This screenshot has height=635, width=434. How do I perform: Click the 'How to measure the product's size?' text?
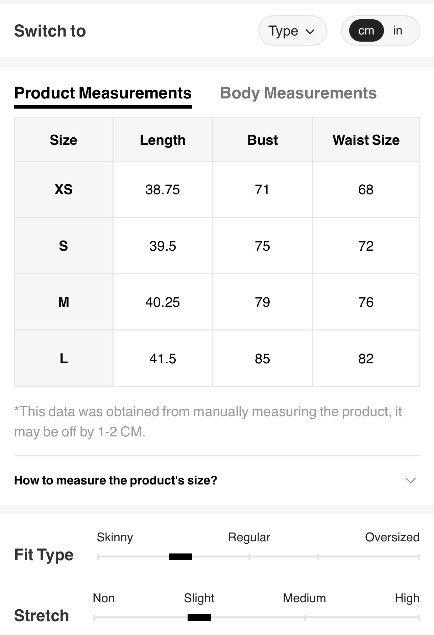point(116,480)
